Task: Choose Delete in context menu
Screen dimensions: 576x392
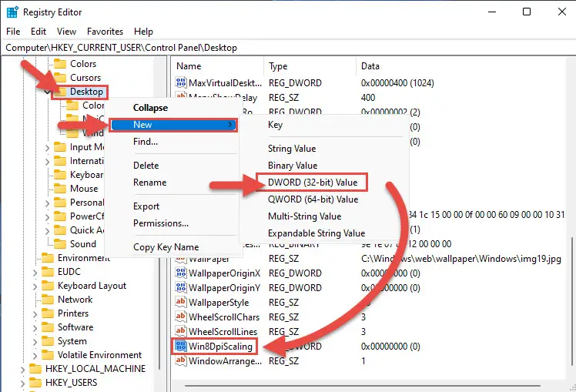Action: [146, 166]
